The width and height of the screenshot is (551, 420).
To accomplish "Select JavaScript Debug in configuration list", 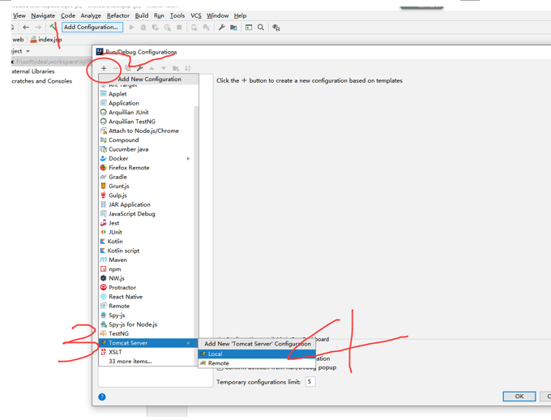I will click(x=148, y=214).
